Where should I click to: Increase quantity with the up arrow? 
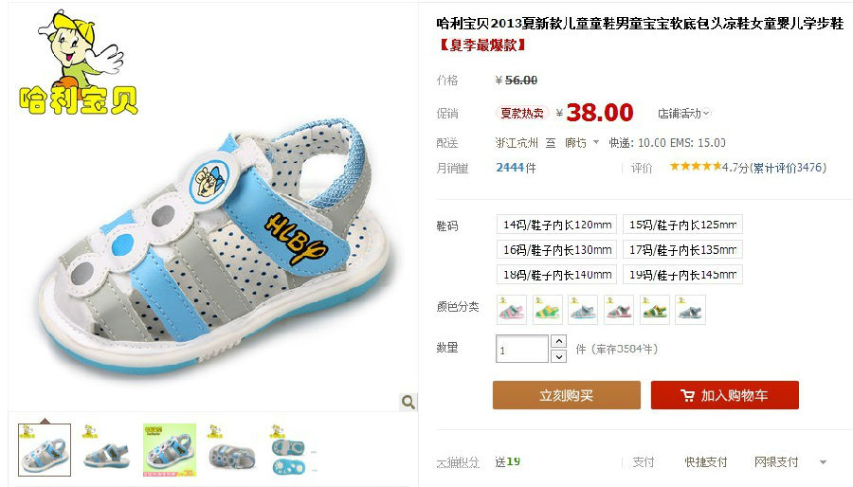click(x=558, y=341)
